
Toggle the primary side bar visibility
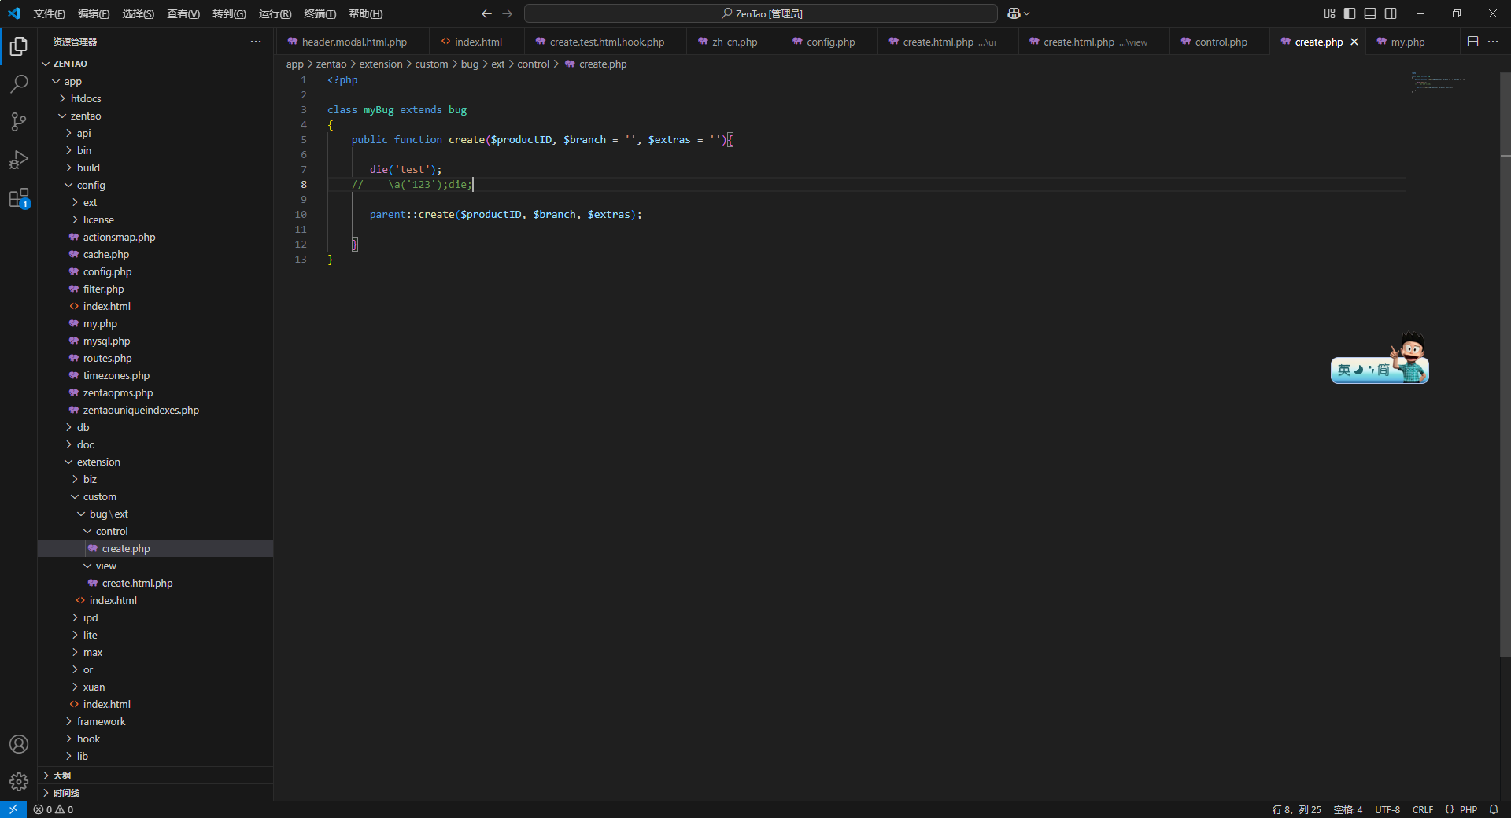1350,13
